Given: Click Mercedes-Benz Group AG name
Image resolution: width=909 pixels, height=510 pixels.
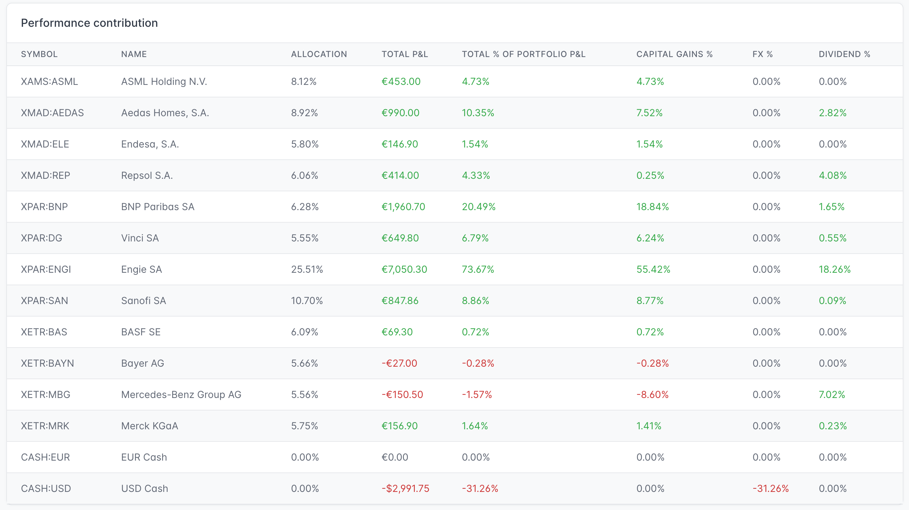Looking at the screenshot, I should (x=181, y=395).
